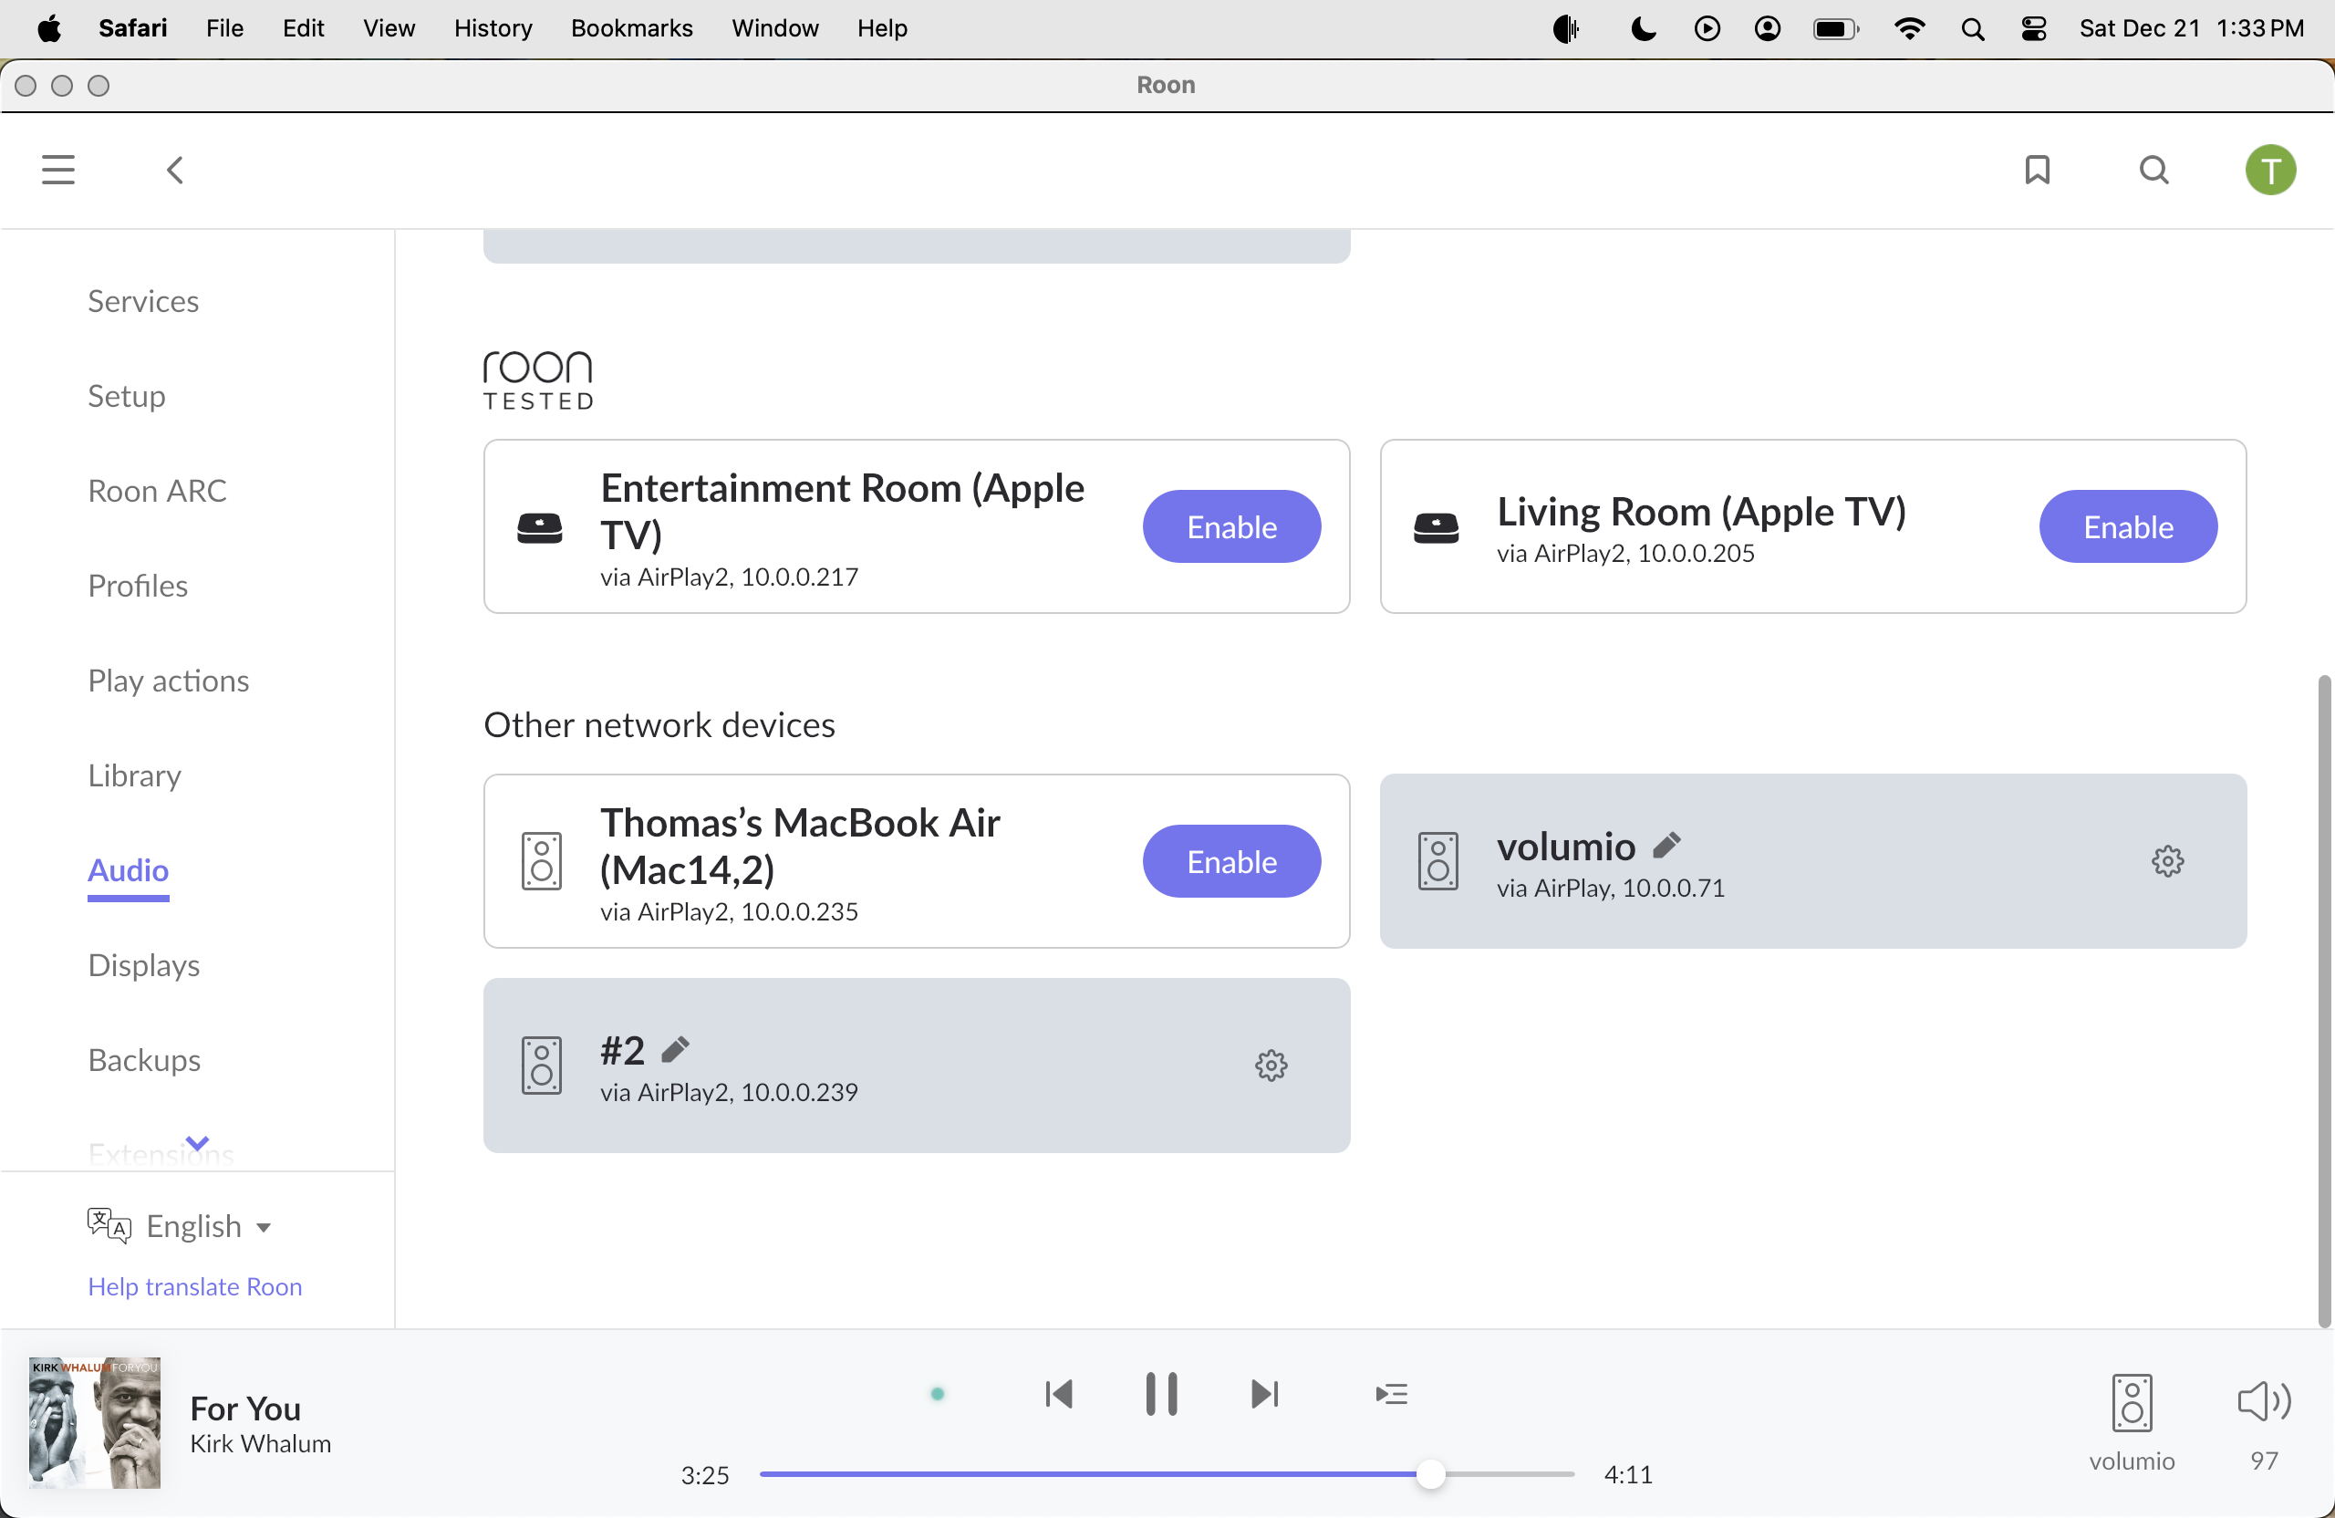This screenshot has height=1518, width=2335.
Task: Click the MacBook Air speaker icon
Action: point(541,860)
